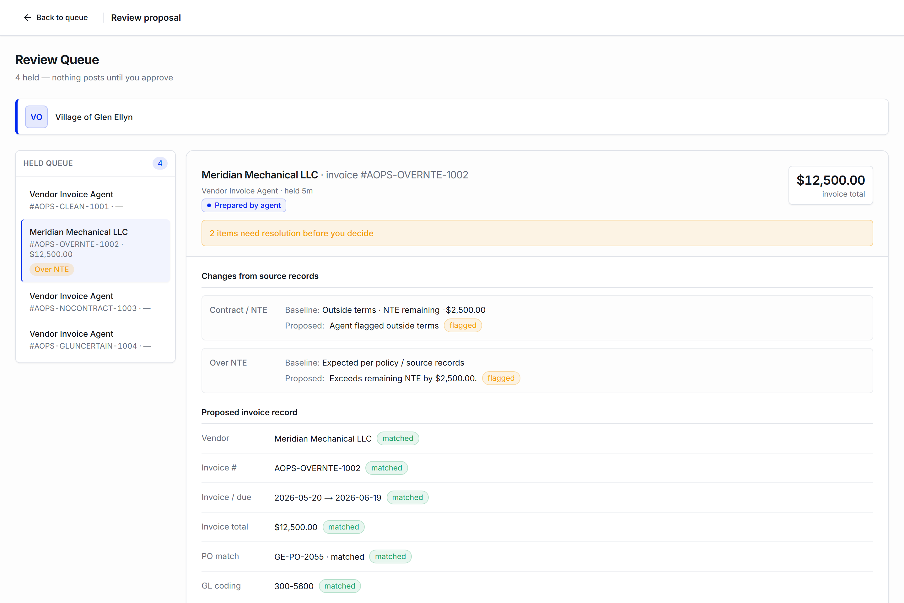The height and width of the screenshot is (603, 904).
Task: Click 'Proposed invoice record' heading
Action: point(250,412)
